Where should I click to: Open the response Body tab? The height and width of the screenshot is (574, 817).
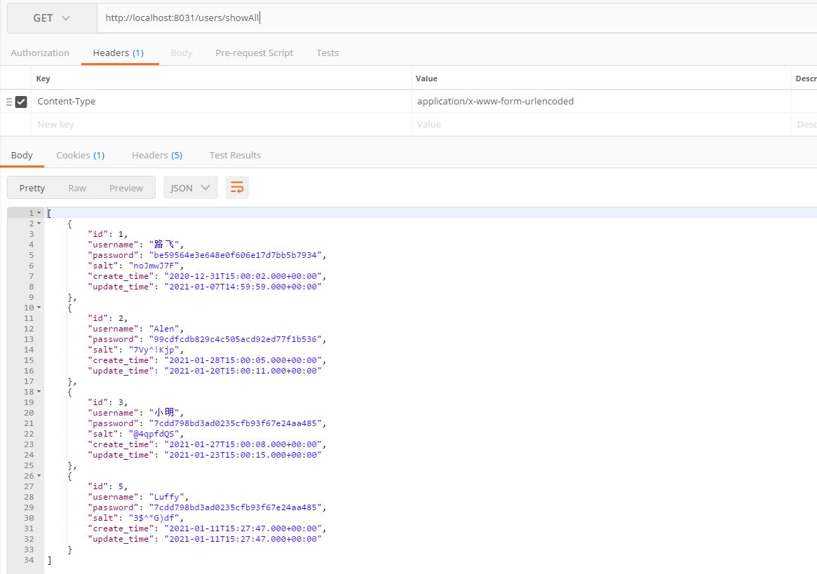click(x=22, y=155)
